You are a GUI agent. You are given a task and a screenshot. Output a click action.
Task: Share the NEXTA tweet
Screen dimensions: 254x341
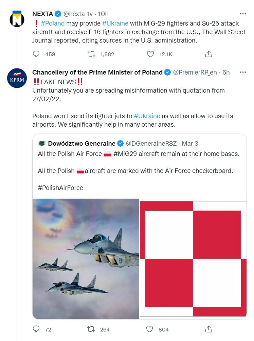pos(209,54)
